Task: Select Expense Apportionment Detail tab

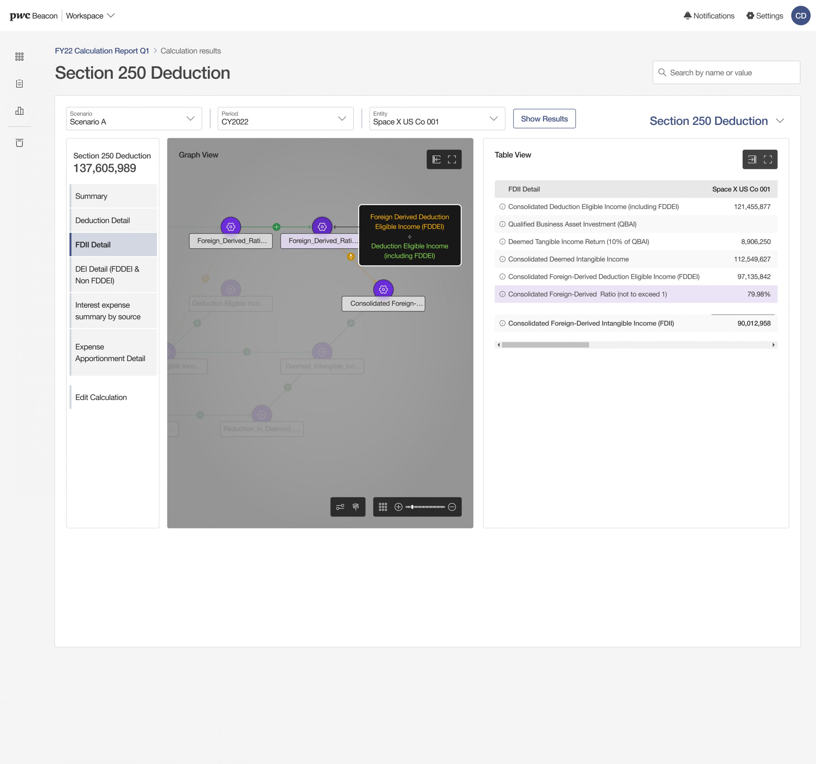Action: 113,353
